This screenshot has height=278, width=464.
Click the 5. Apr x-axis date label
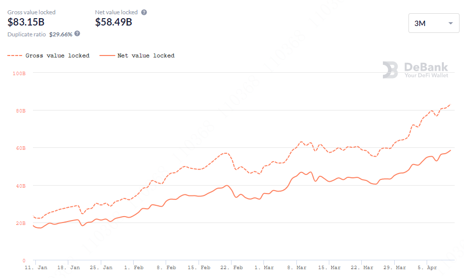click(427, 268)
